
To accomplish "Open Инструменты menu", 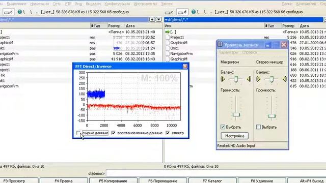I will [145, 4].
